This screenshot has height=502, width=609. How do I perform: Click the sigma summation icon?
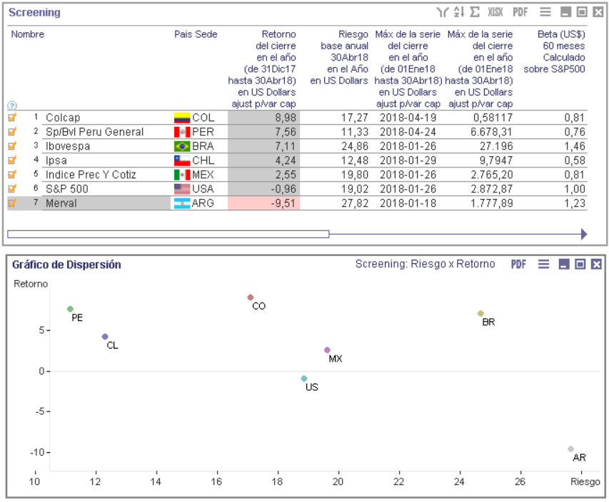[x=475, y=12]
